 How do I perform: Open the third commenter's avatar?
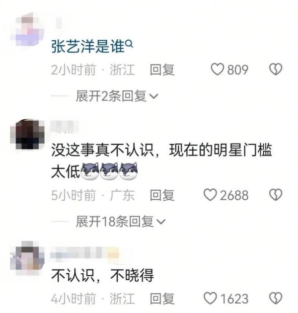[27, 258]
